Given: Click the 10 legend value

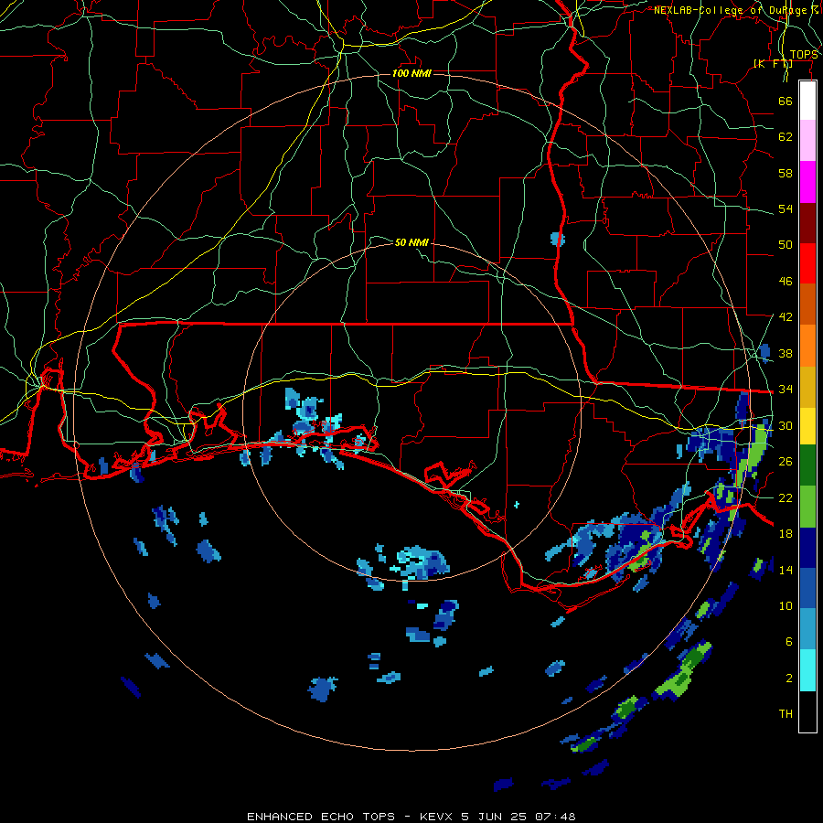Looking at the screenshot, I should [786, 606].
